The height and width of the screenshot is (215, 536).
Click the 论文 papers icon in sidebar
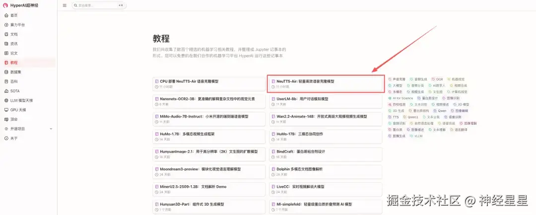point(6,53)
